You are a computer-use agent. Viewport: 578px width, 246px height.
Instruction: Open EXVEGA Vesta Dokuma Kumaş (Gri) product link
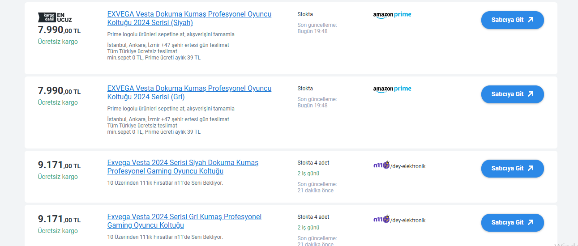(x=189, y=93)
